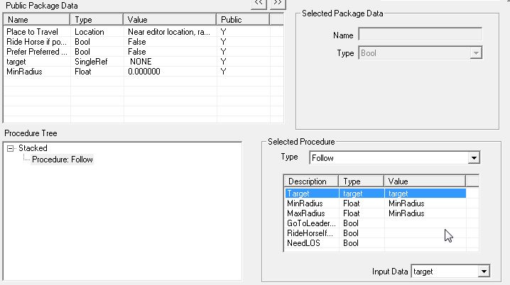Sort package data by Name column
Screen dimensions: 510x285
pyautogui.click(x=37, y=20)
